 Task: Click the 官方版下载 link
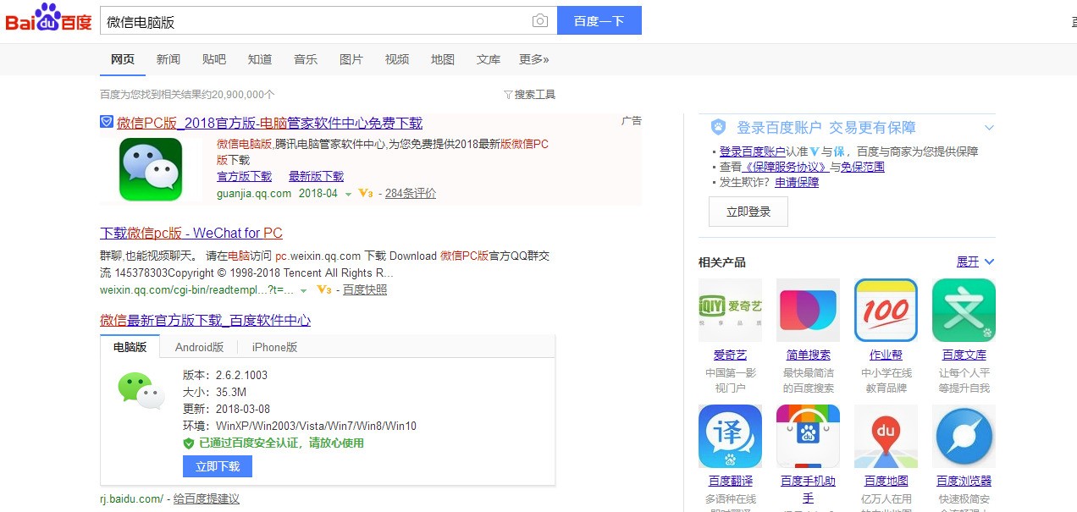coord(245,177)
